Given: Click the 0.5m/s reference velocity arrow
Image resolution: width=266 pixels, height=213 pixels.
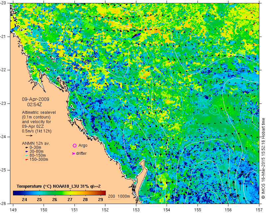Looking at the screenshot, I should [x=29, y=135].
